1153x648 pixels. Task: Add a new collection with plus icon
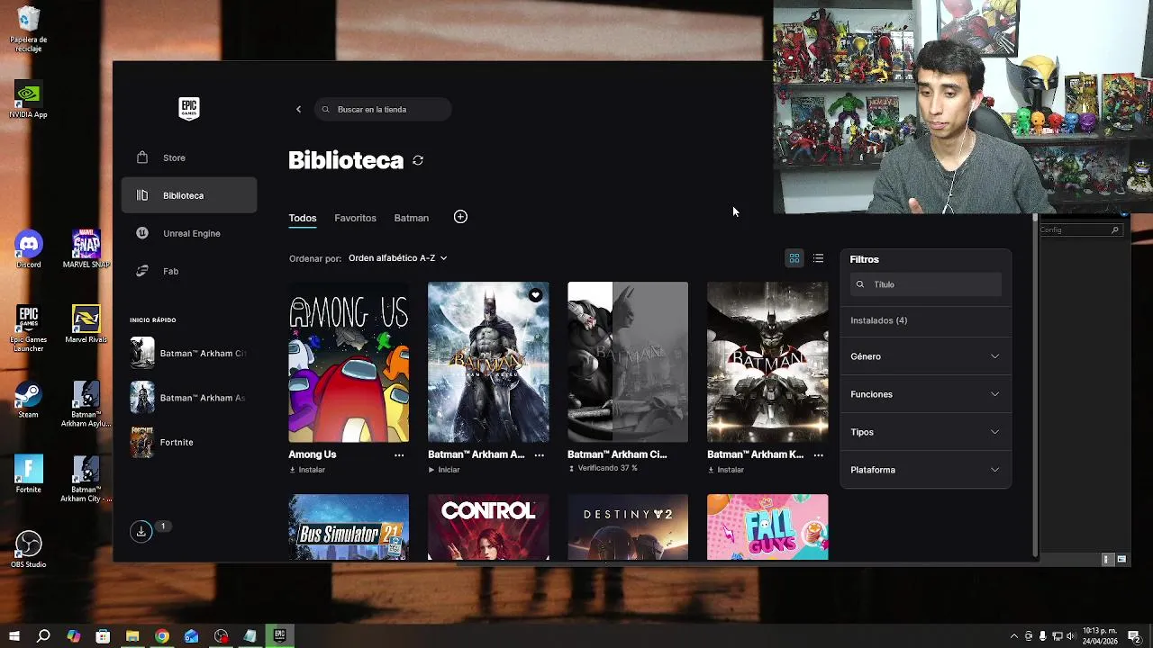tap(460, 217)
